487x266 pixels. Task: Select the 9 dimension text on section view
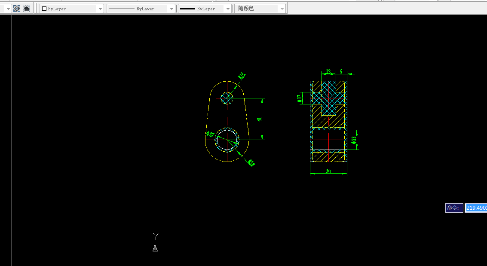click(341, 72)
